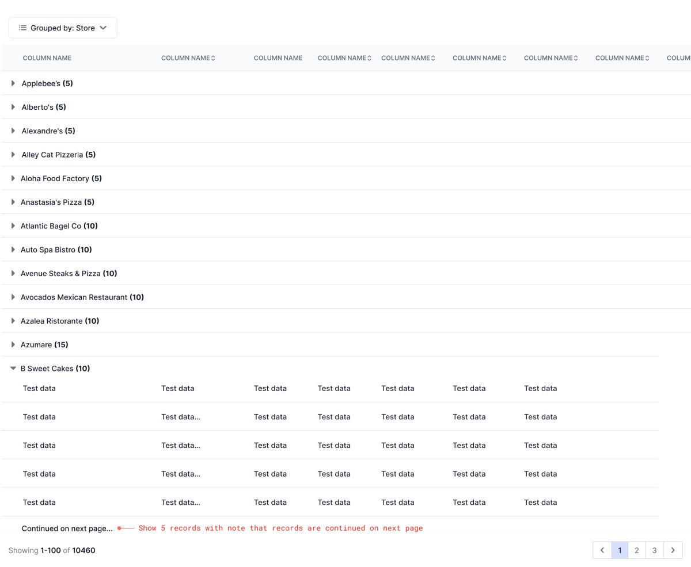Select page 1 in pagination
691x567 pixels.
620,550
